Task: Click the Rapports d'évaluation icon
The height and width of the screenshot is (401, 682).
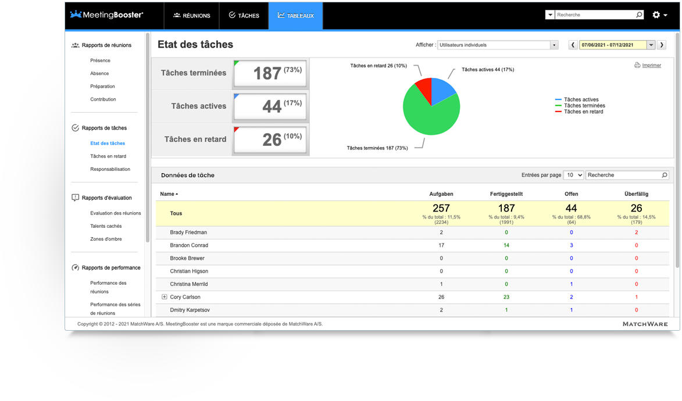Action: 75,198
